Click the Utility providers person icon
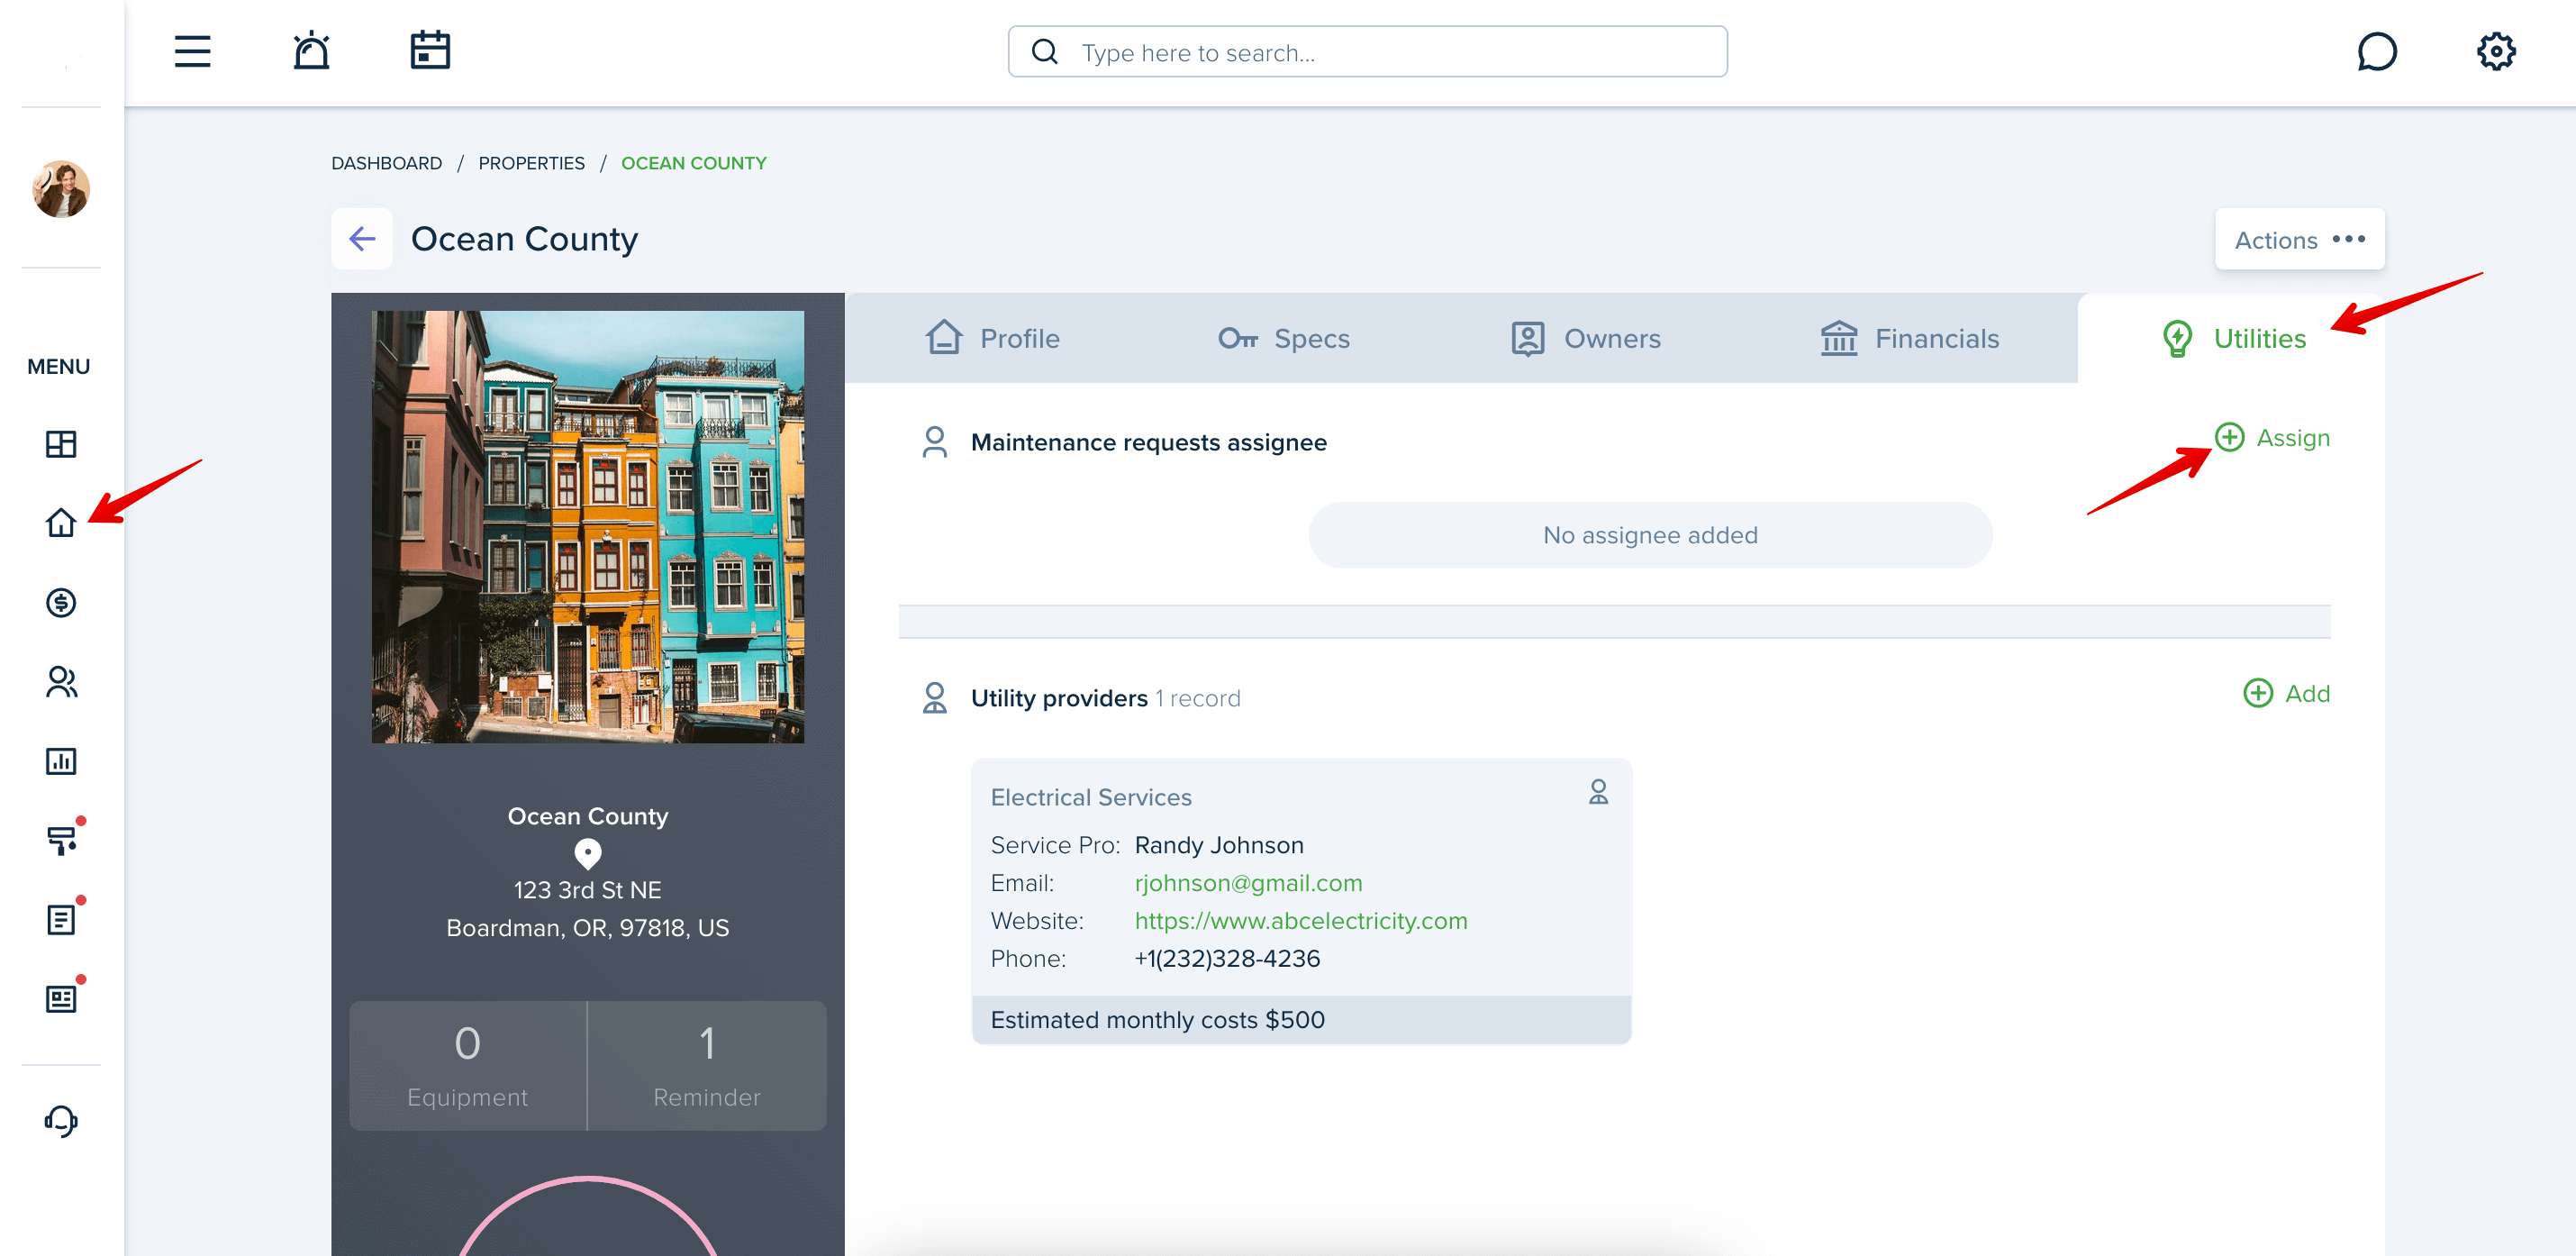Image resolution: width=2576 pixels, height=1256 pixels. coord(934,698)
